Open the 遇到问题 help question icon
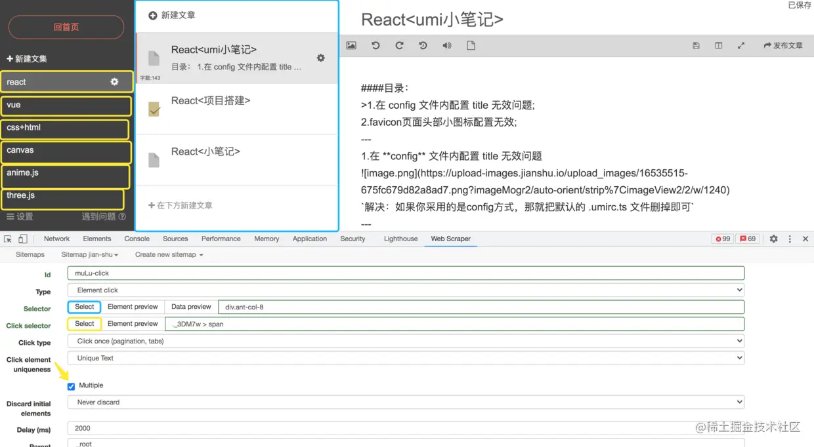The image size is (814, 447). tap(122, 217)
